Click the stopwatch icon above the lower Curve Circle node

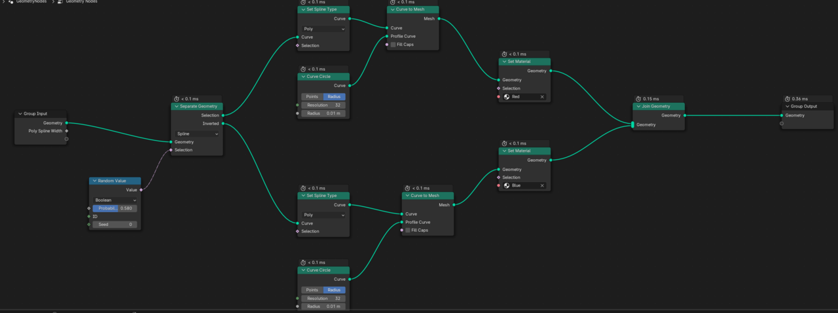coord(303,263)
